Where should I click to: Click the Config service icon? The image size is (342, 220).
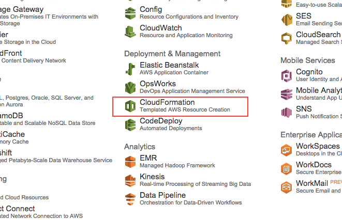pyautogui.click(x=130, y=13)
